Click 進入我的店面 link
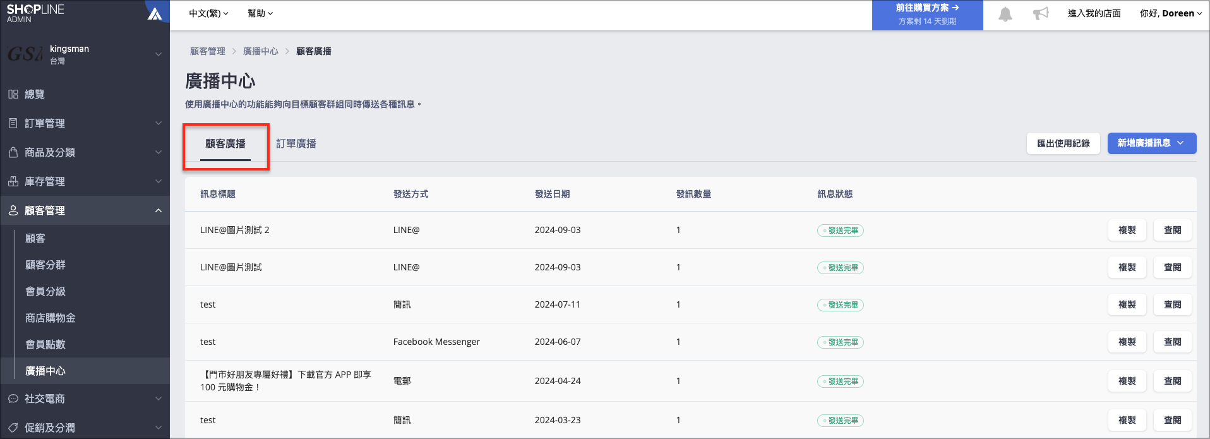The height and width of the screenshot is (439, 1210). pos(1094,13)
